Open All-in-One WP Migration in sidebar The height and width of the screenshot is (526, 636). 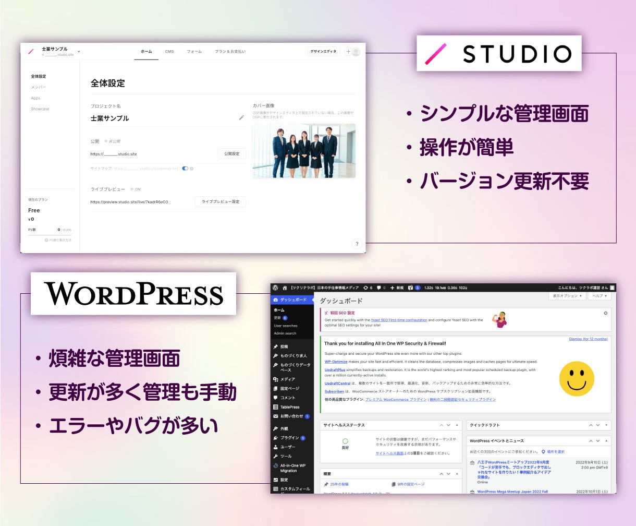[x=292, y=468]
